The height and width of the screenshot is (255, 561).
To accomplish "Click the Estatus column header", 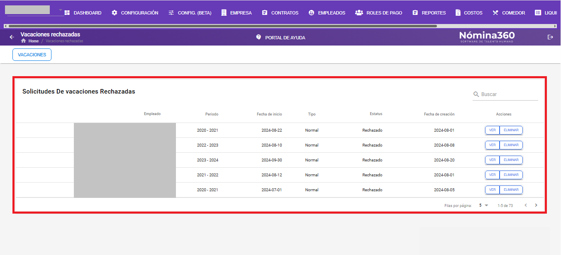I will 376,114.
